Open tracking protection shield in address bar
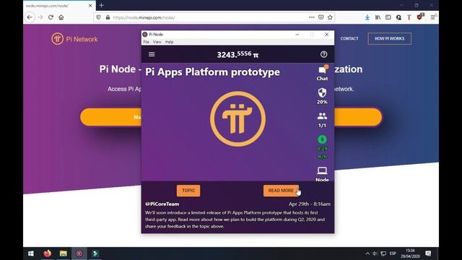The image size is (462, 260). [98, 17]
